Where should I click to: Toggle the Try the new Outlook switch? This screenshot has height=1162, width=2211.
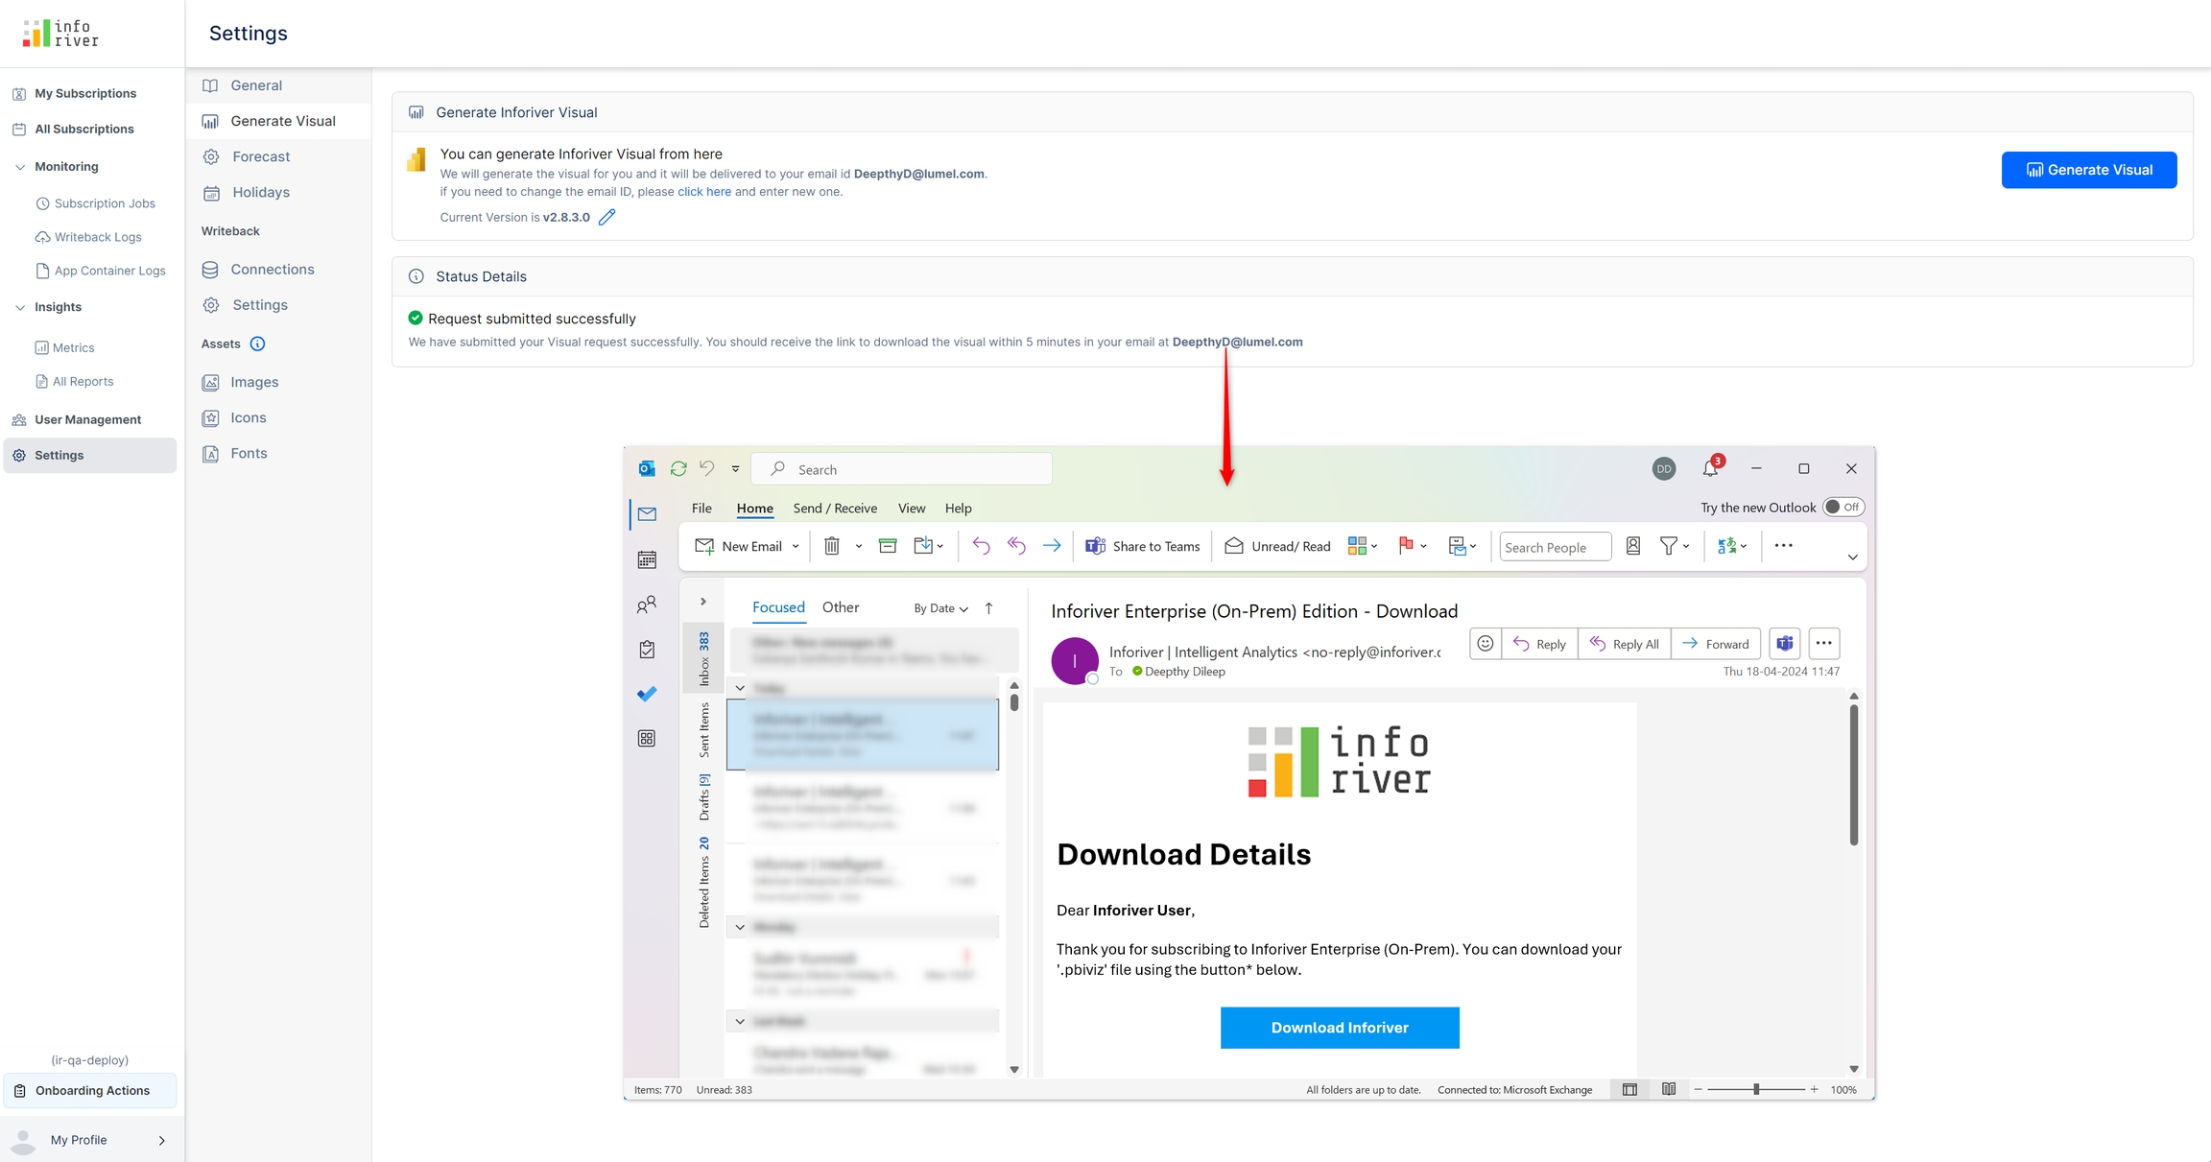(x=1842, y=507)
